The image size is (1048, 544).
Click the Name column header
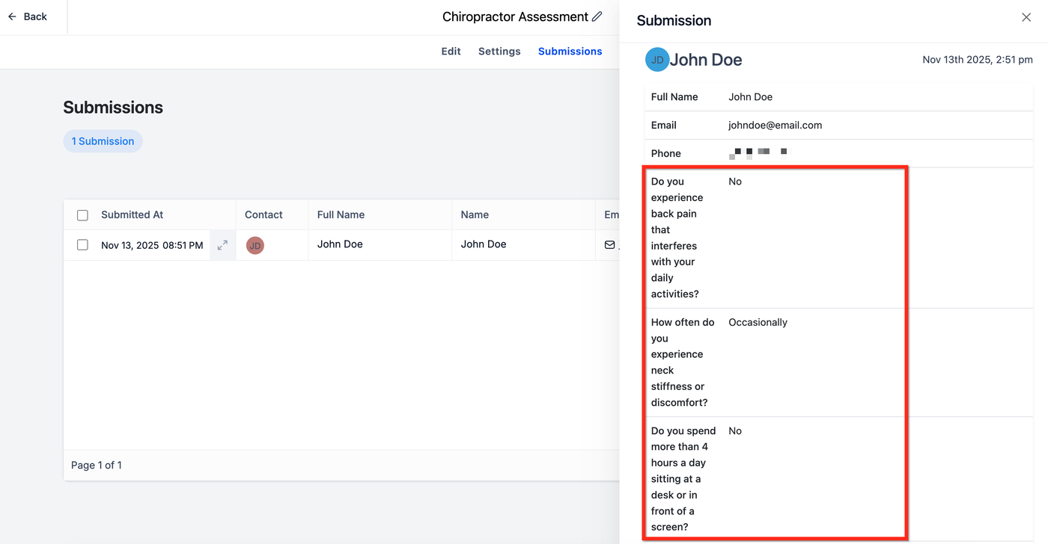[475, 214]
